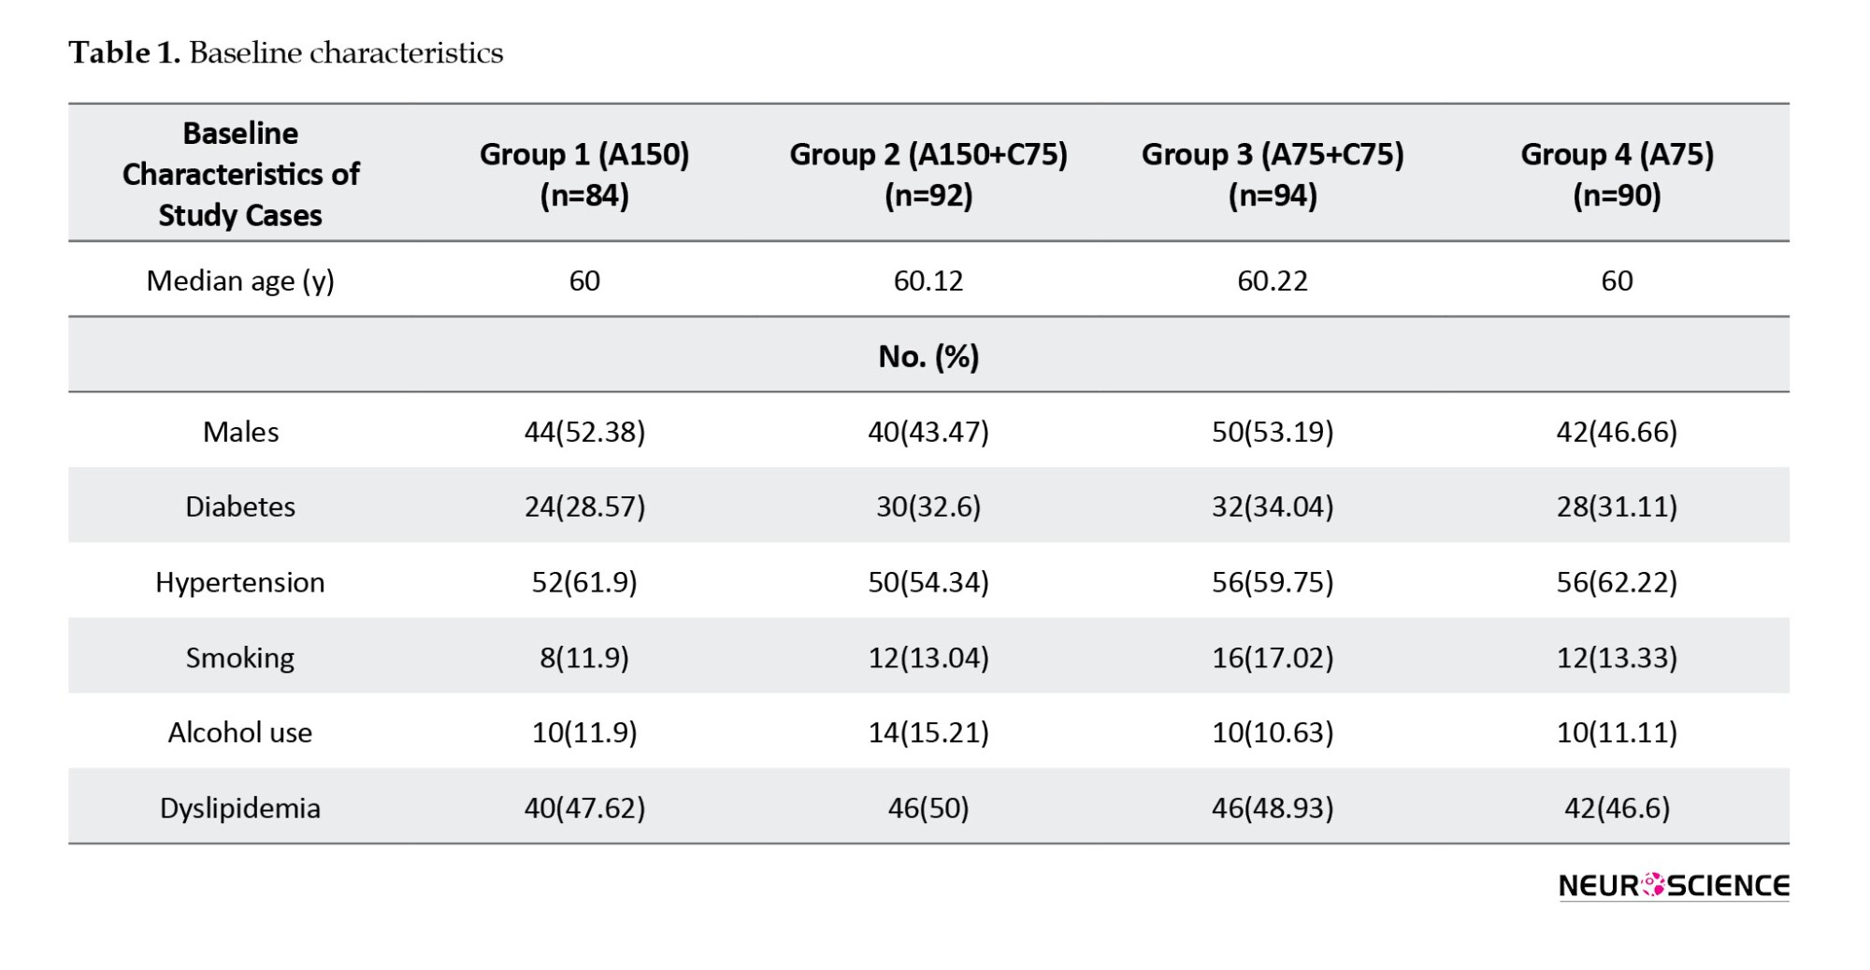
Task: Click the Group 3 (A75+C75) header
Action: pyautogui.click(x=1272, y=174)
